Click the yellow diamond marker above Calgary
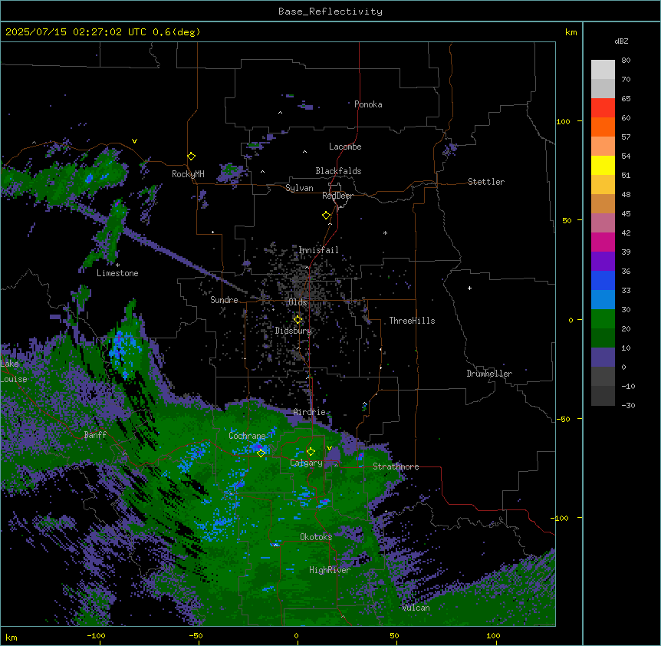 click(311, 452)
